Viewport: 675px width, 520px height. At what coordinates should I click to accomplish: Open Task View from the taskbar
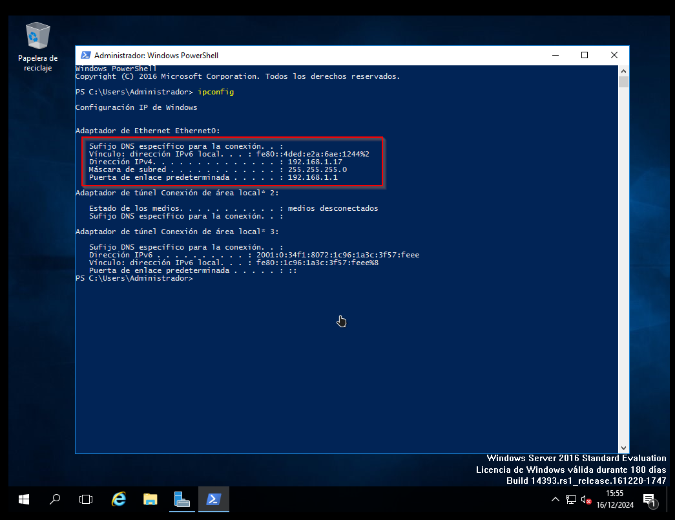86,499
